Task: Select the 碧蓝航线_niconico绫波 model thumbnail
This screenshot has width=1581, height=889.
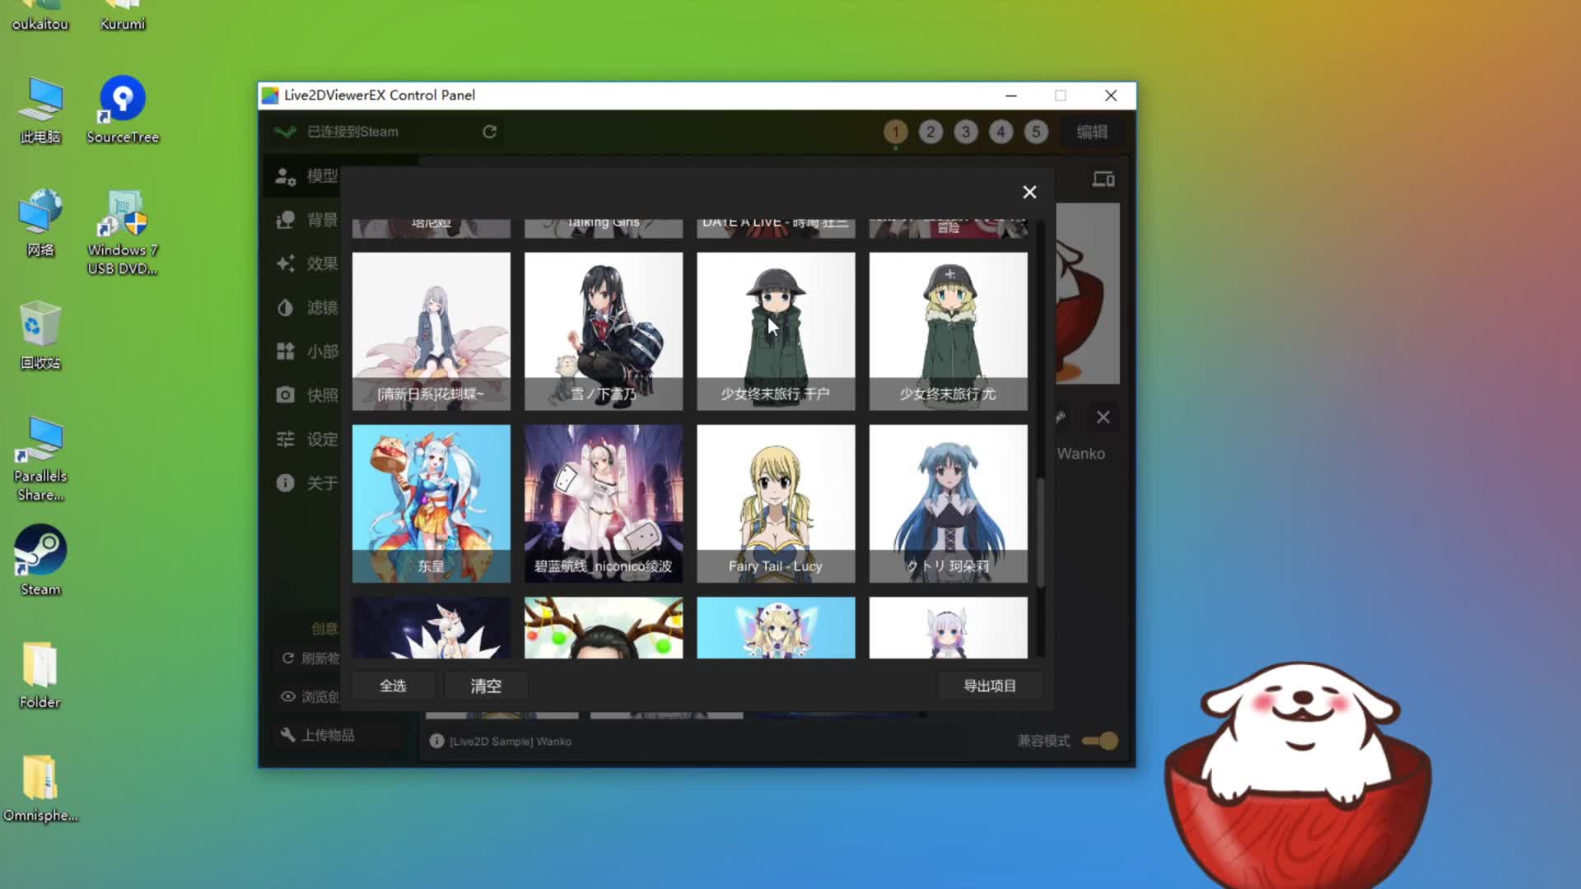Action: pos(604,503)
